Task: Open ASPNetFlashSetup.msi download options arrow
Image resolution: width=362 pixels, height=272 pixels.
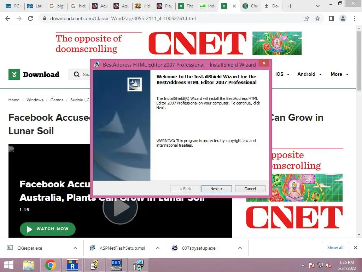Action: coord(158,248)
